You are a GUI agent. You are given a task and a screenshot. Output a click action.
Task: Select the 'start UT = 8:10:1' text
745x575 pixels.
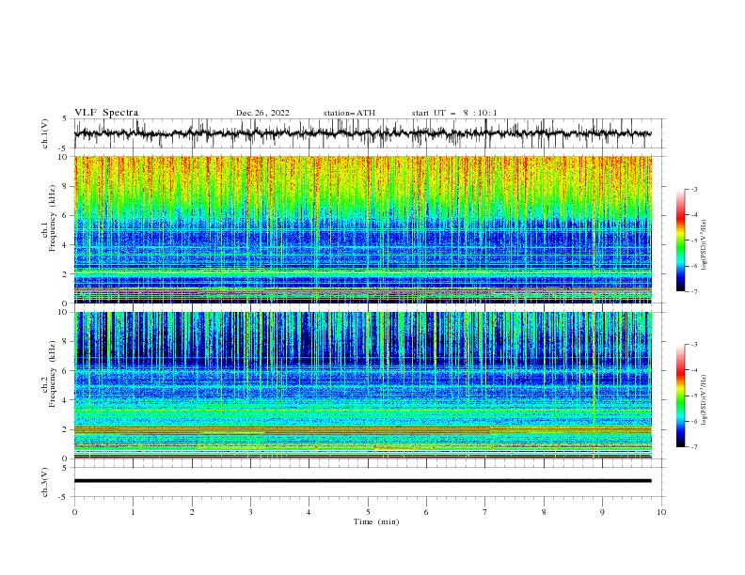tap(454, 113)
